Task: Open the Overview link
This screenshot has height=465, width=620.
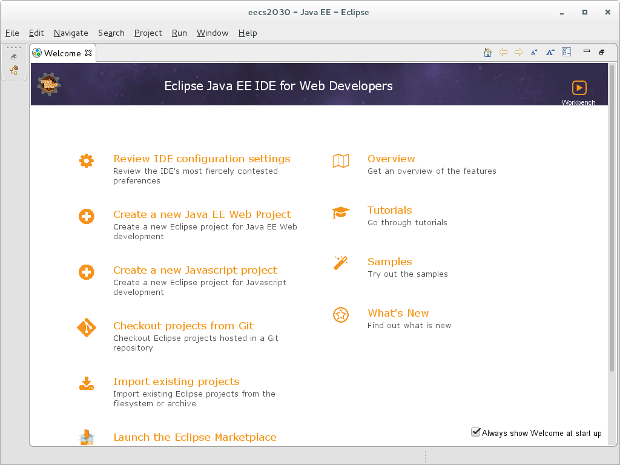Action: coord(391,159)
